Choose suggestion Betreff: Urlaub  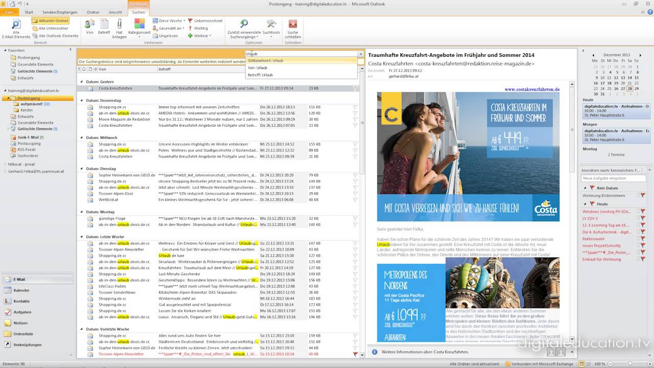(301, 75)
